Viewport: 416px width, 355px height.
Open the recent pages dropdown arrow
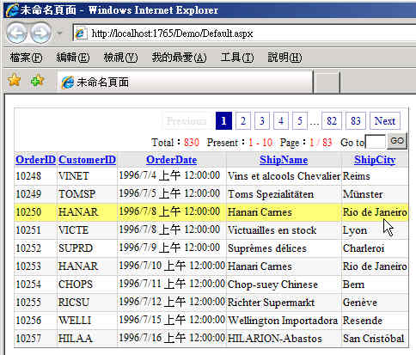pyautogui.click(x=59, y=34)
